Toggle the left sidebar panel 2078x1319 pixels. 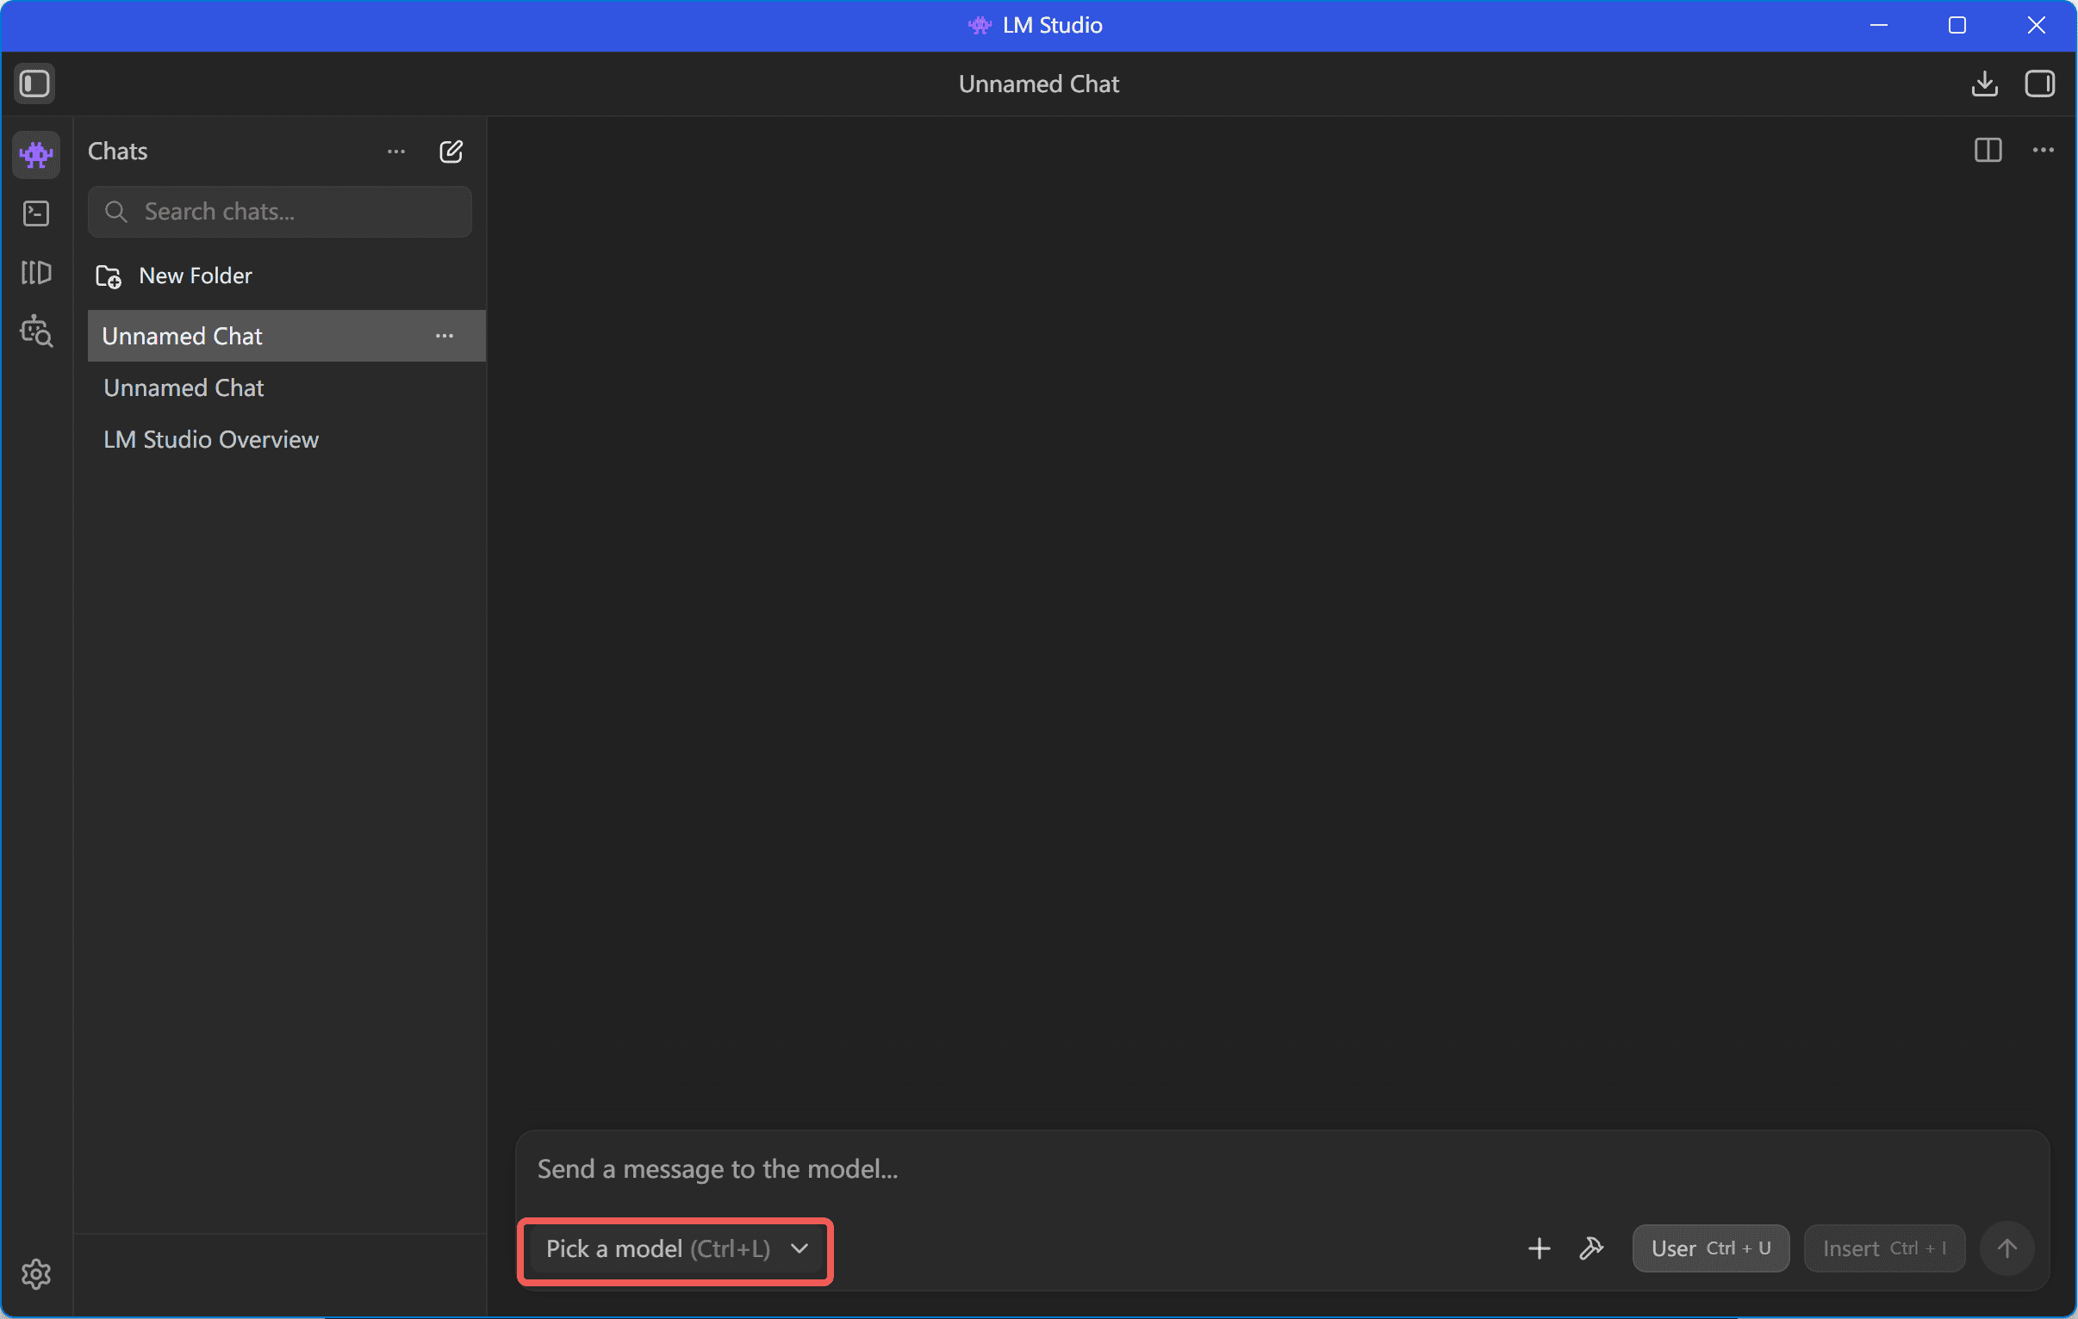click(x=34, y=84)
